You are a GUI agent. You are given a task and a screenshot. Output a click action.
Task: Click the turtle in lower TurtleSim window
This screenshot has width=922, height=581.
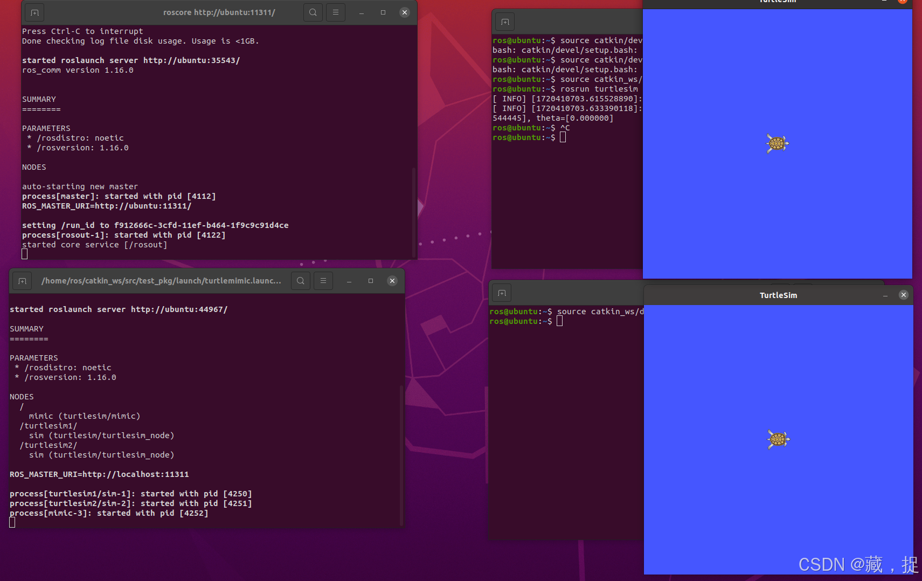click(x=778, y=439)
